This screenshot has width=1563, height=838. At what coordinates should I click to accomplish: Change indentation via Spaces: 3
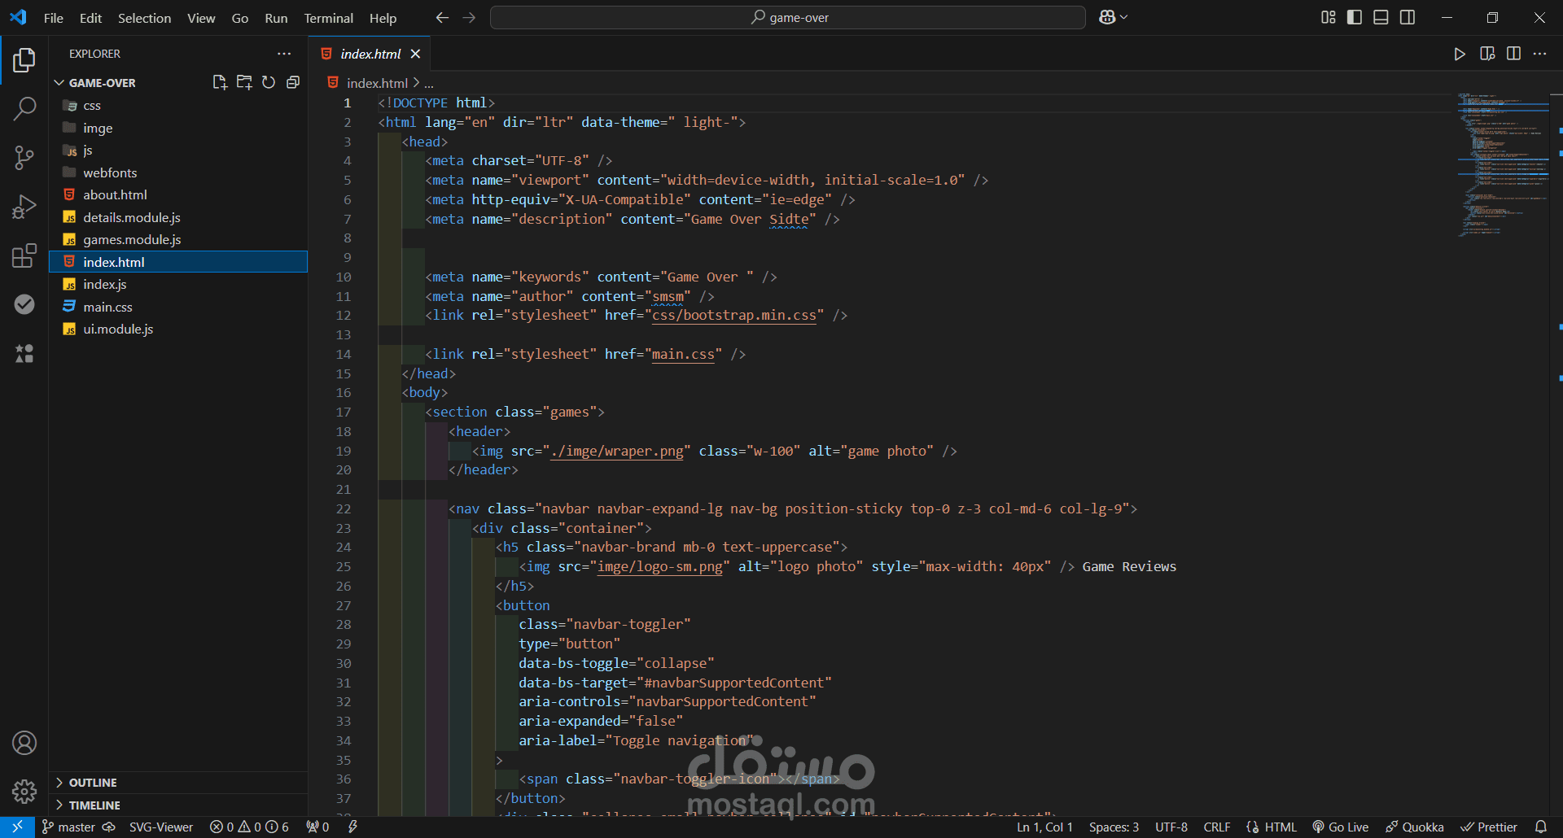click(1114, 827)
